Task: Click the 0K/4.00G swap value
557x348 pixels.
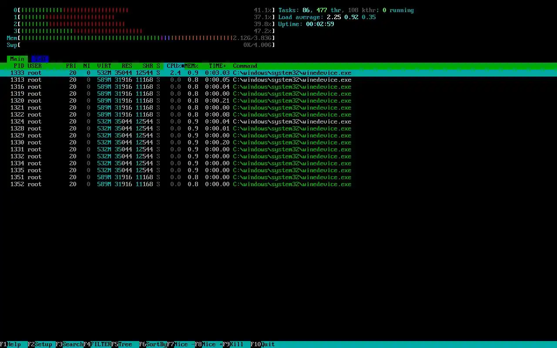Action: [x=258, y=45]
